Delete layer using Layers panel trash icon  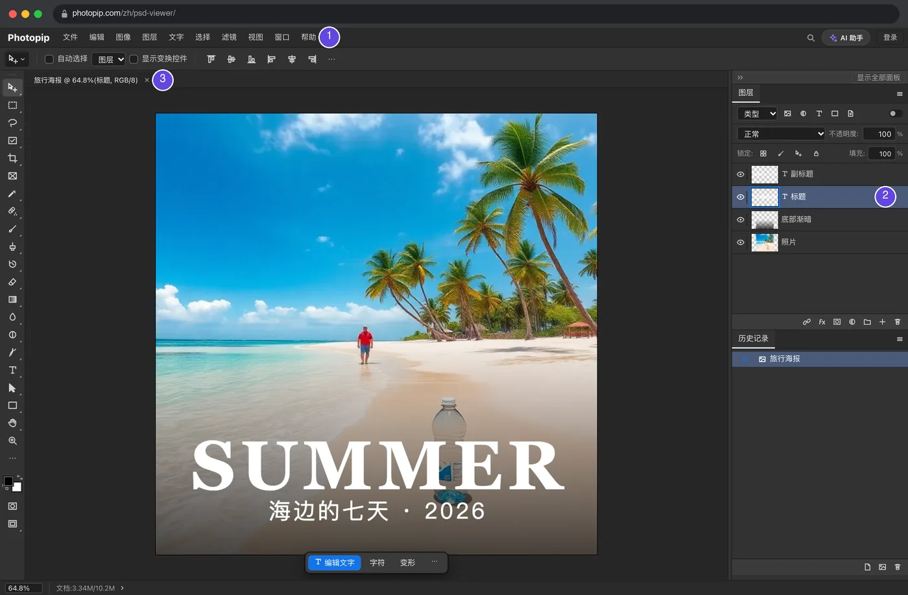pyautogui.click(x=898, y=322)
